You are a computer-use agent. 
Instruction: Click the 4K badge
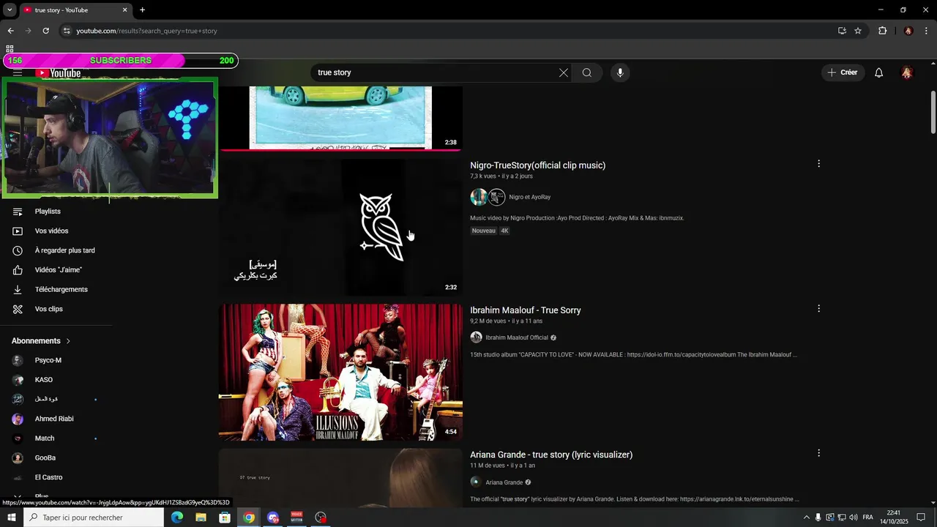(504, 231)
